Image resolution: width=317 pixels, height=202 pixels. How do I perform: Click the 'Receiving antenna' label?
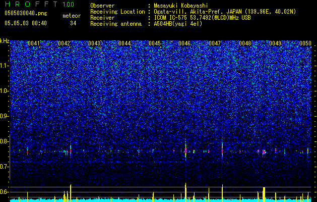[x=116, y=24]
